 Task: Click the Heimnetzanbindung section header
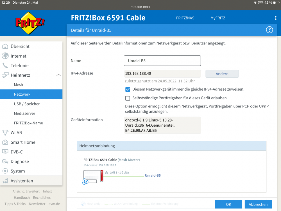tap(172, 146)
